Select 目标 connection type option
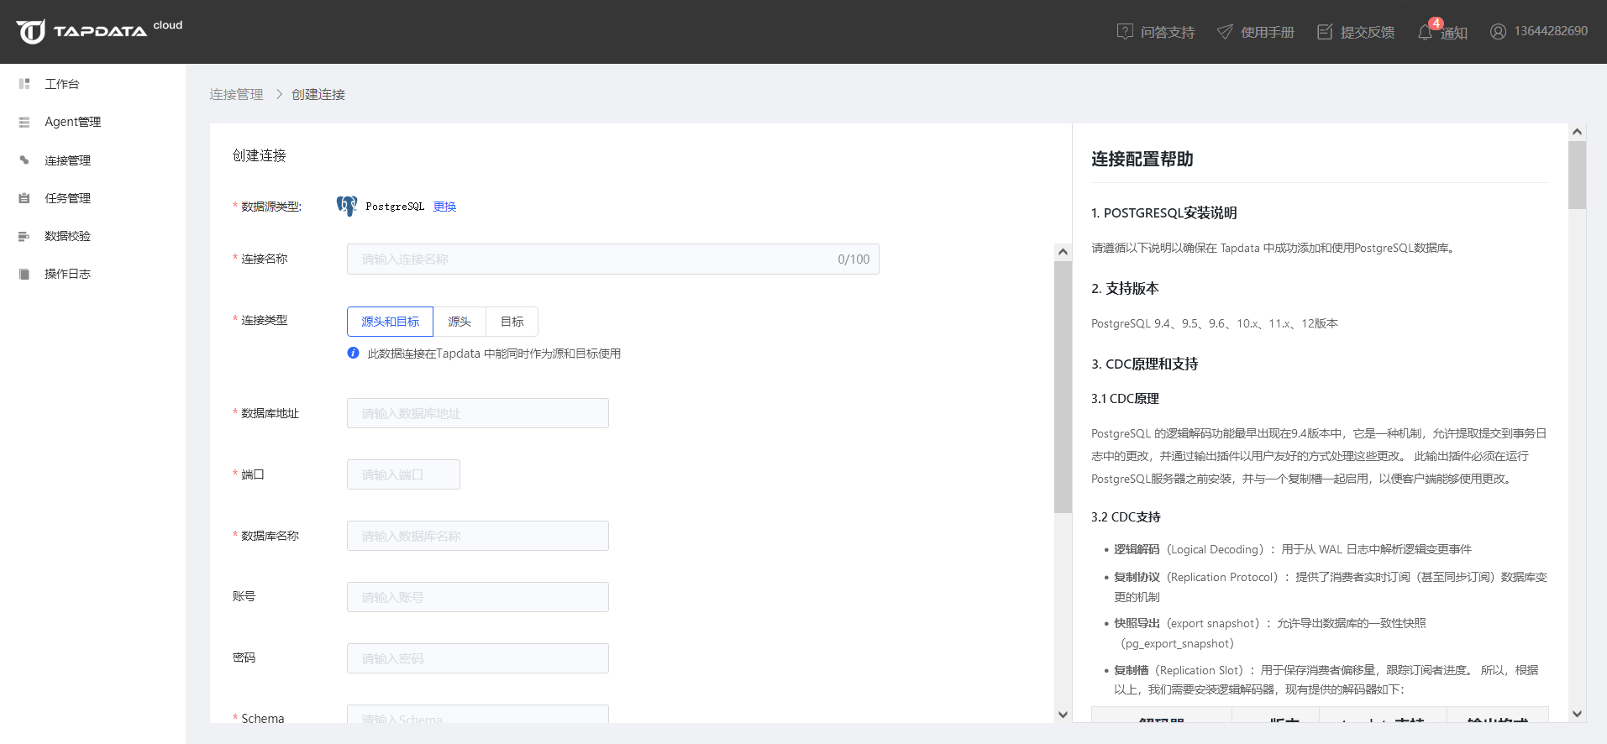Screen dimensions: 1607x744 click(x=512, y=322)
